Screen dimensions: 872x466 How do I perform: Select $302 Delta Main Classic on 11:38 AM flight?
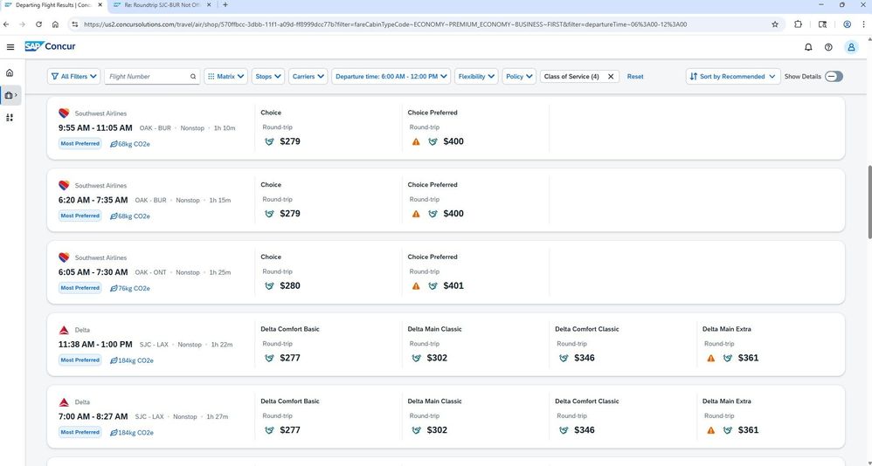pos(437,359)
